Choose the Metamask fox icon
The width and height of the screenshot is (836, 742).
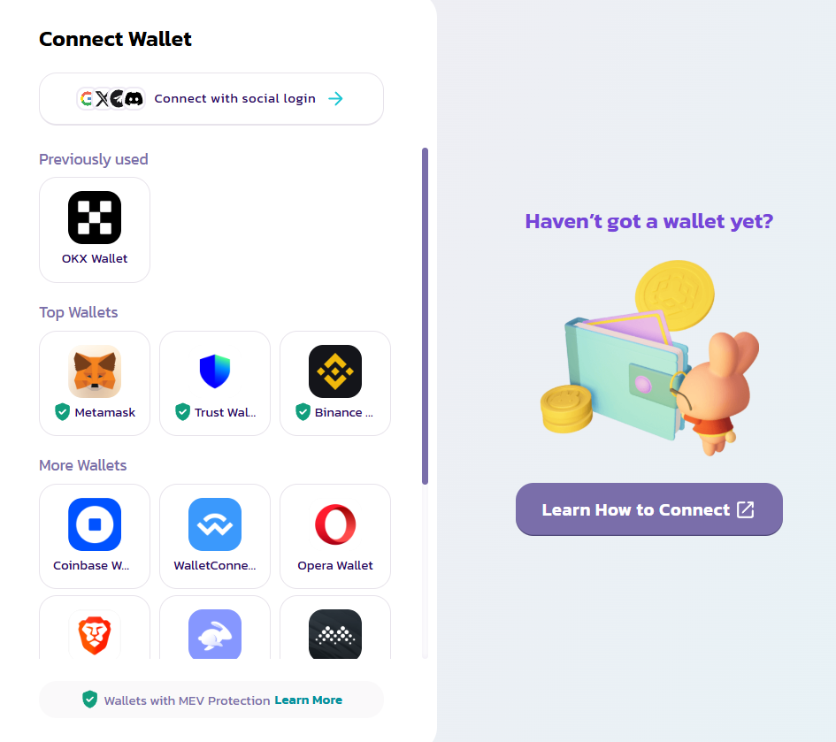coord(95,371)
